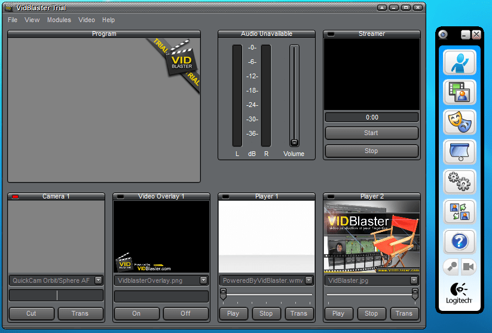Stop Player 1
492x333 pixels.
(267, 313)
